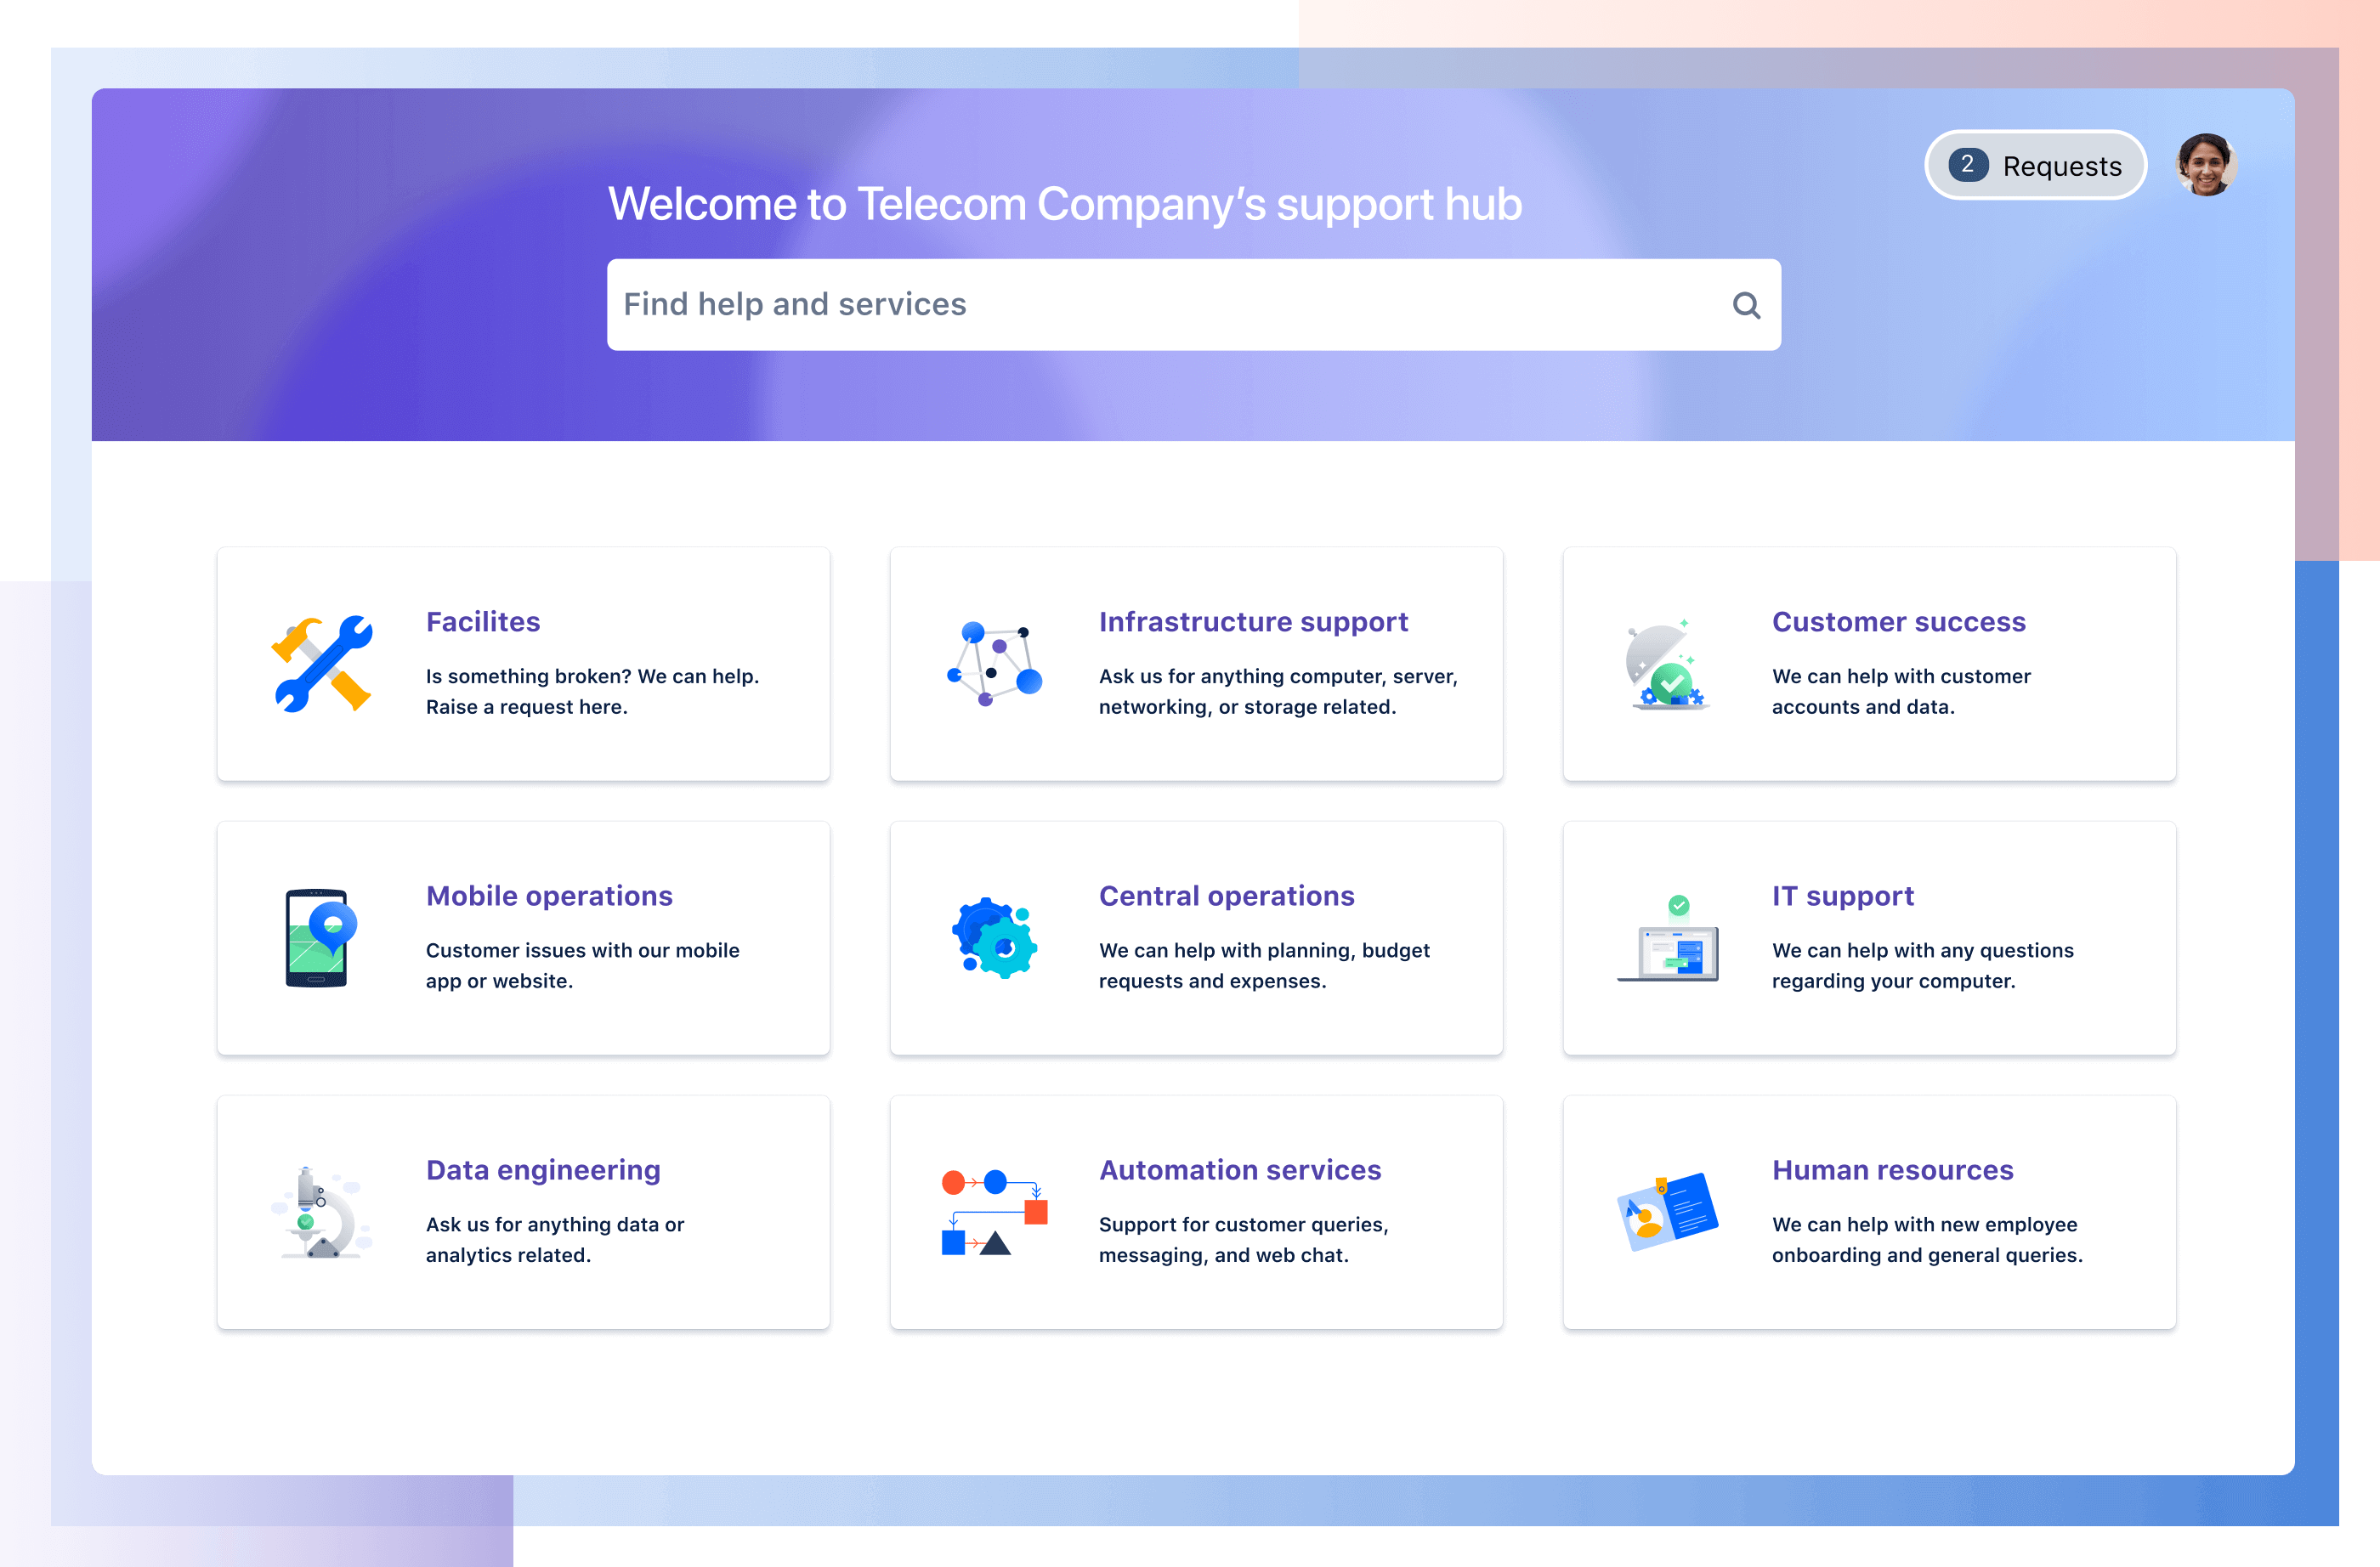The height and width of the screenshot is (1567, 2380).
Task: Click the user profile avatar
Action: 2210,164
